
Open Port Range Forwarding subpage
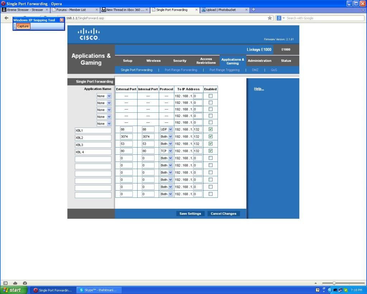pyautogui.click(x=181, y=70)
